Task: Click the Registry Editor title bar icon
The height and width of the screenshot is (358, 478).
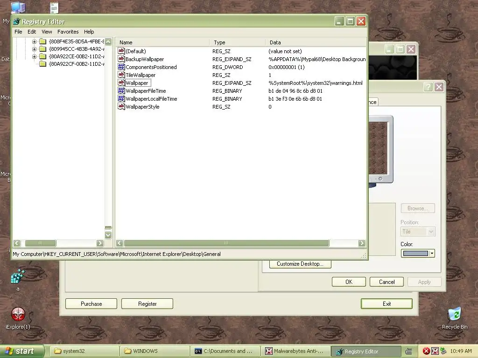Action: click(x=16, y=21)
